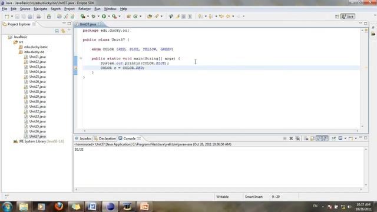Open the Debug dropdown arrow
The height and width of the screenshot is (212, 377).
[x=98, y=16]
